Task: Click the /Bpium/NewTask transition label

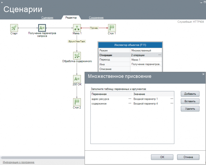Action: point(77,41)
